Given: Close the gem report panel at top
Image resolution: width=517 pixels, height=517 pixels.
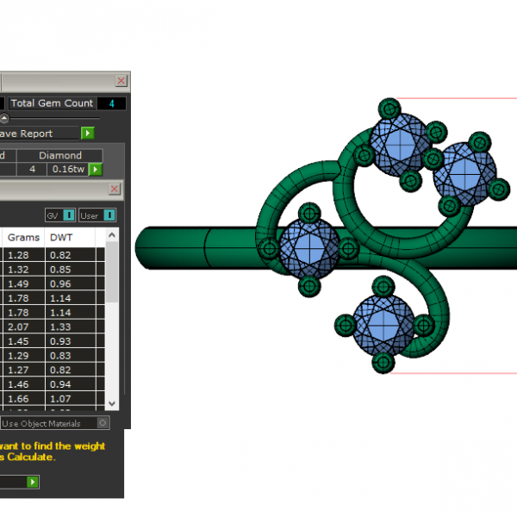Looking at the screenshot, I should click(121, 80).
